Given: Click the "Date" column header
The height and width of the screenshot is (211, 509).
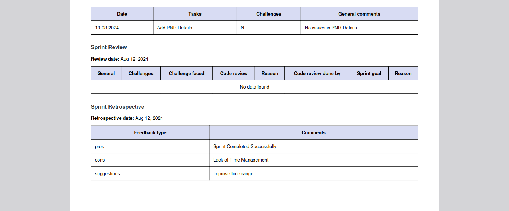Looking at the screenshot, I should tap(122, 14).
